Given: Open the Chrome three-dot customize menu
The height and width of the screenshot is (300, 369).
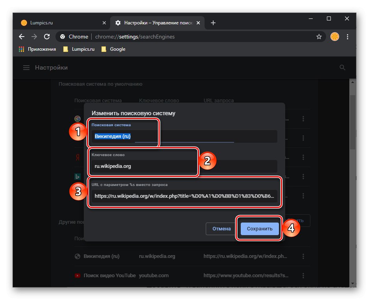Looking at the screenshot, I should 348,37.
